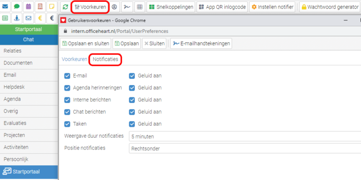Open Snelkoppelingen shortcuts button

(171, 7)
